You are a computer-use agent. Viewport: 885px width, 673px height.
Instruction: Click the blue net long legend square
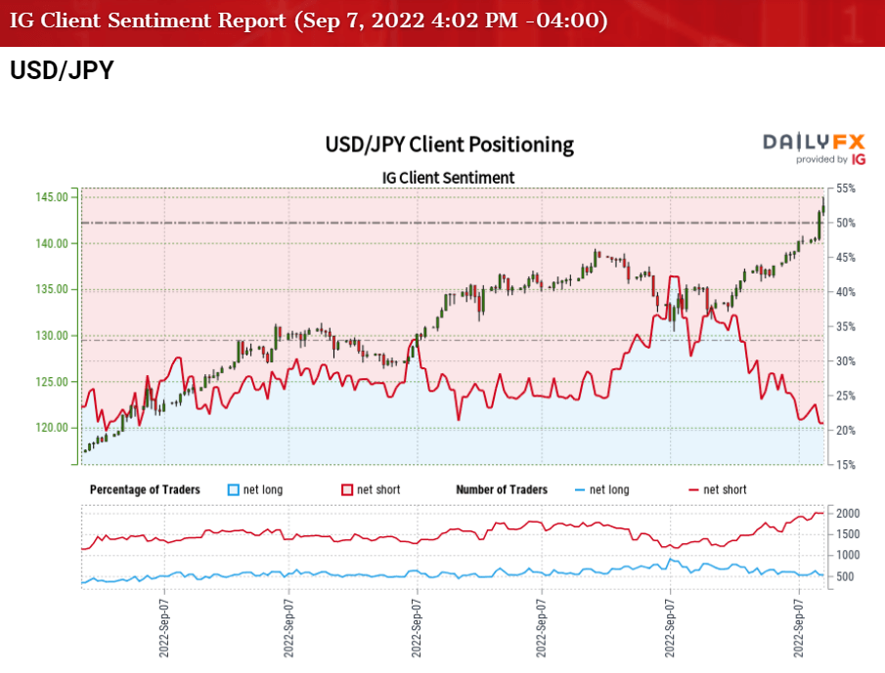pyautogui.click(x=233, y=489)
